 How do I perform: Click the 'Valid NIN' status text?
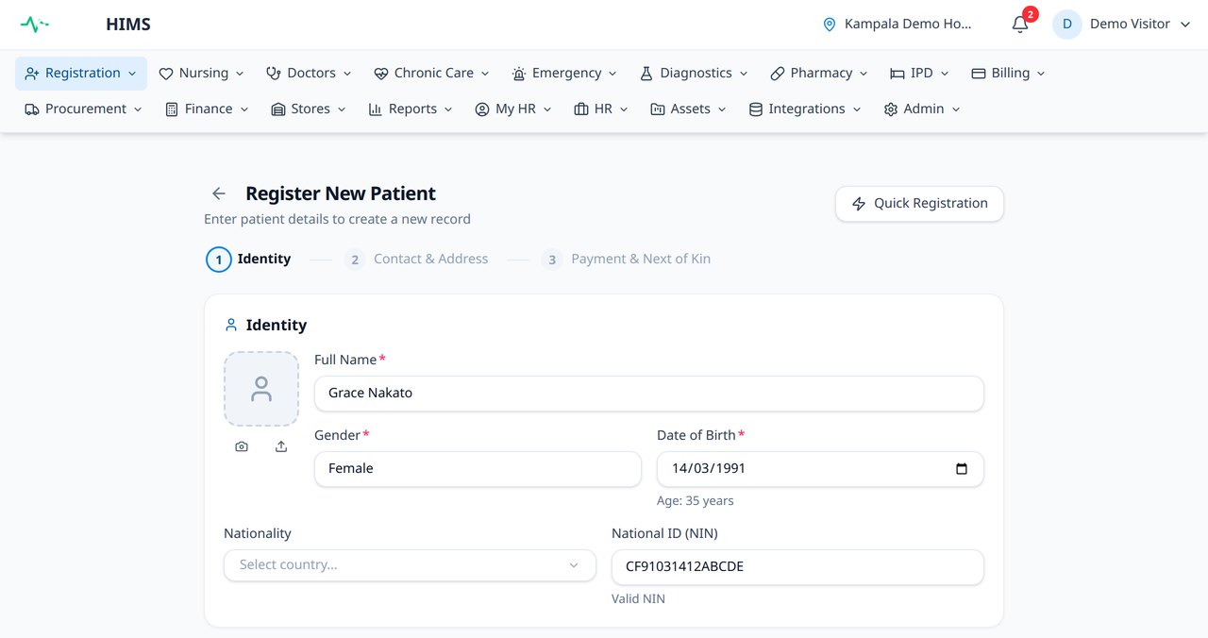[x=638, y=599]
